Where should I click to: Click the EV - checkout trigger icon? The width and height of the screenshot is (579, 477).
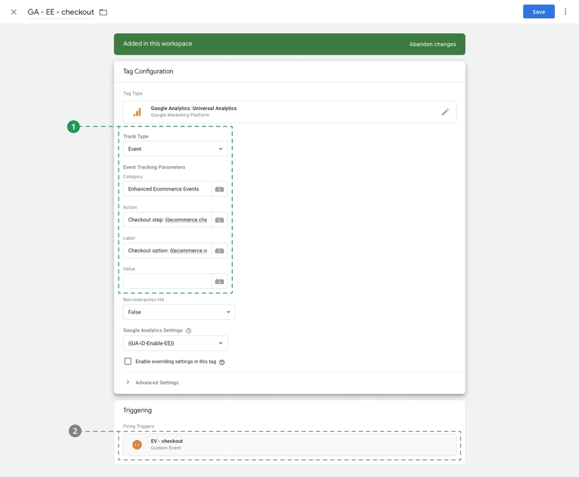pos(137,444)
